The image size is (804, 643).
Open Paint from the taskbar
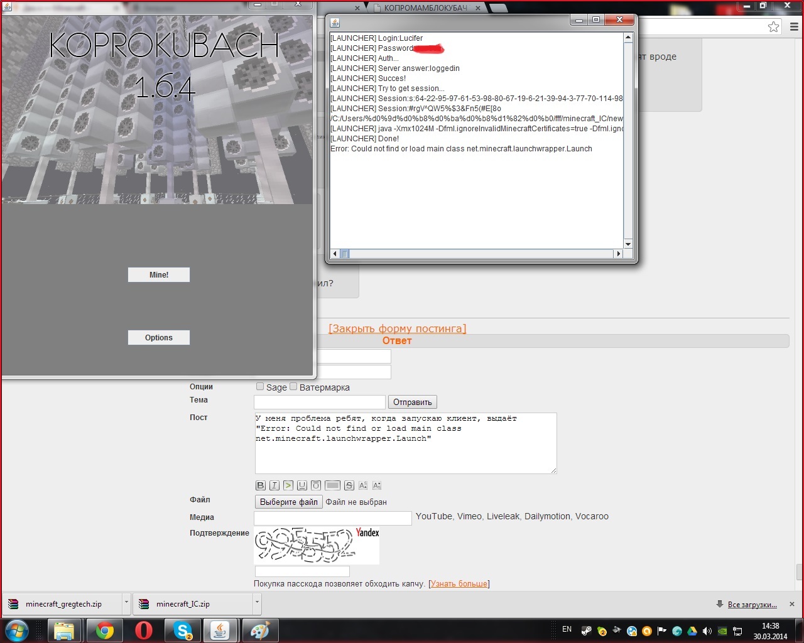[x=259, y=630]
